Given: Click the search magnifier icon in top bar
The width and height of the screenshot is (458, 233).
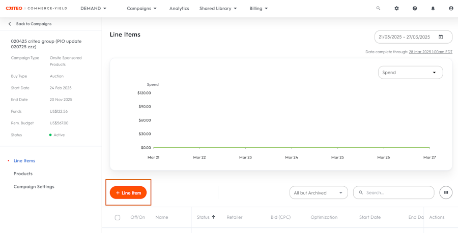Looking at the screenshot, I should [378, 9].
